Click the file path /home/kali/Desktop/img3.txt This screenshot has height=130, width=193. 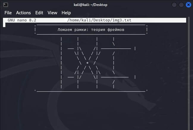tap(99, 20)
